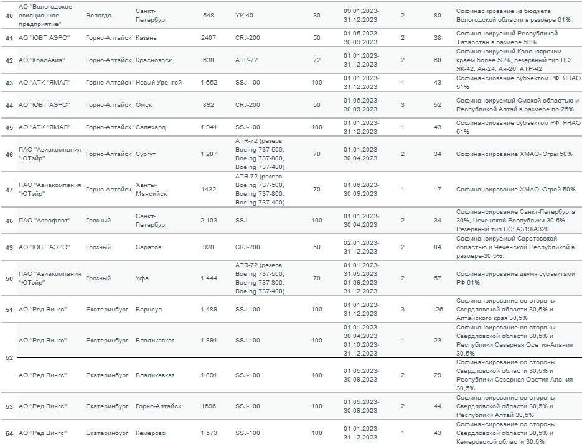Select distance '928' in row 49
This screenshot has width=582, height=445.
209,247
